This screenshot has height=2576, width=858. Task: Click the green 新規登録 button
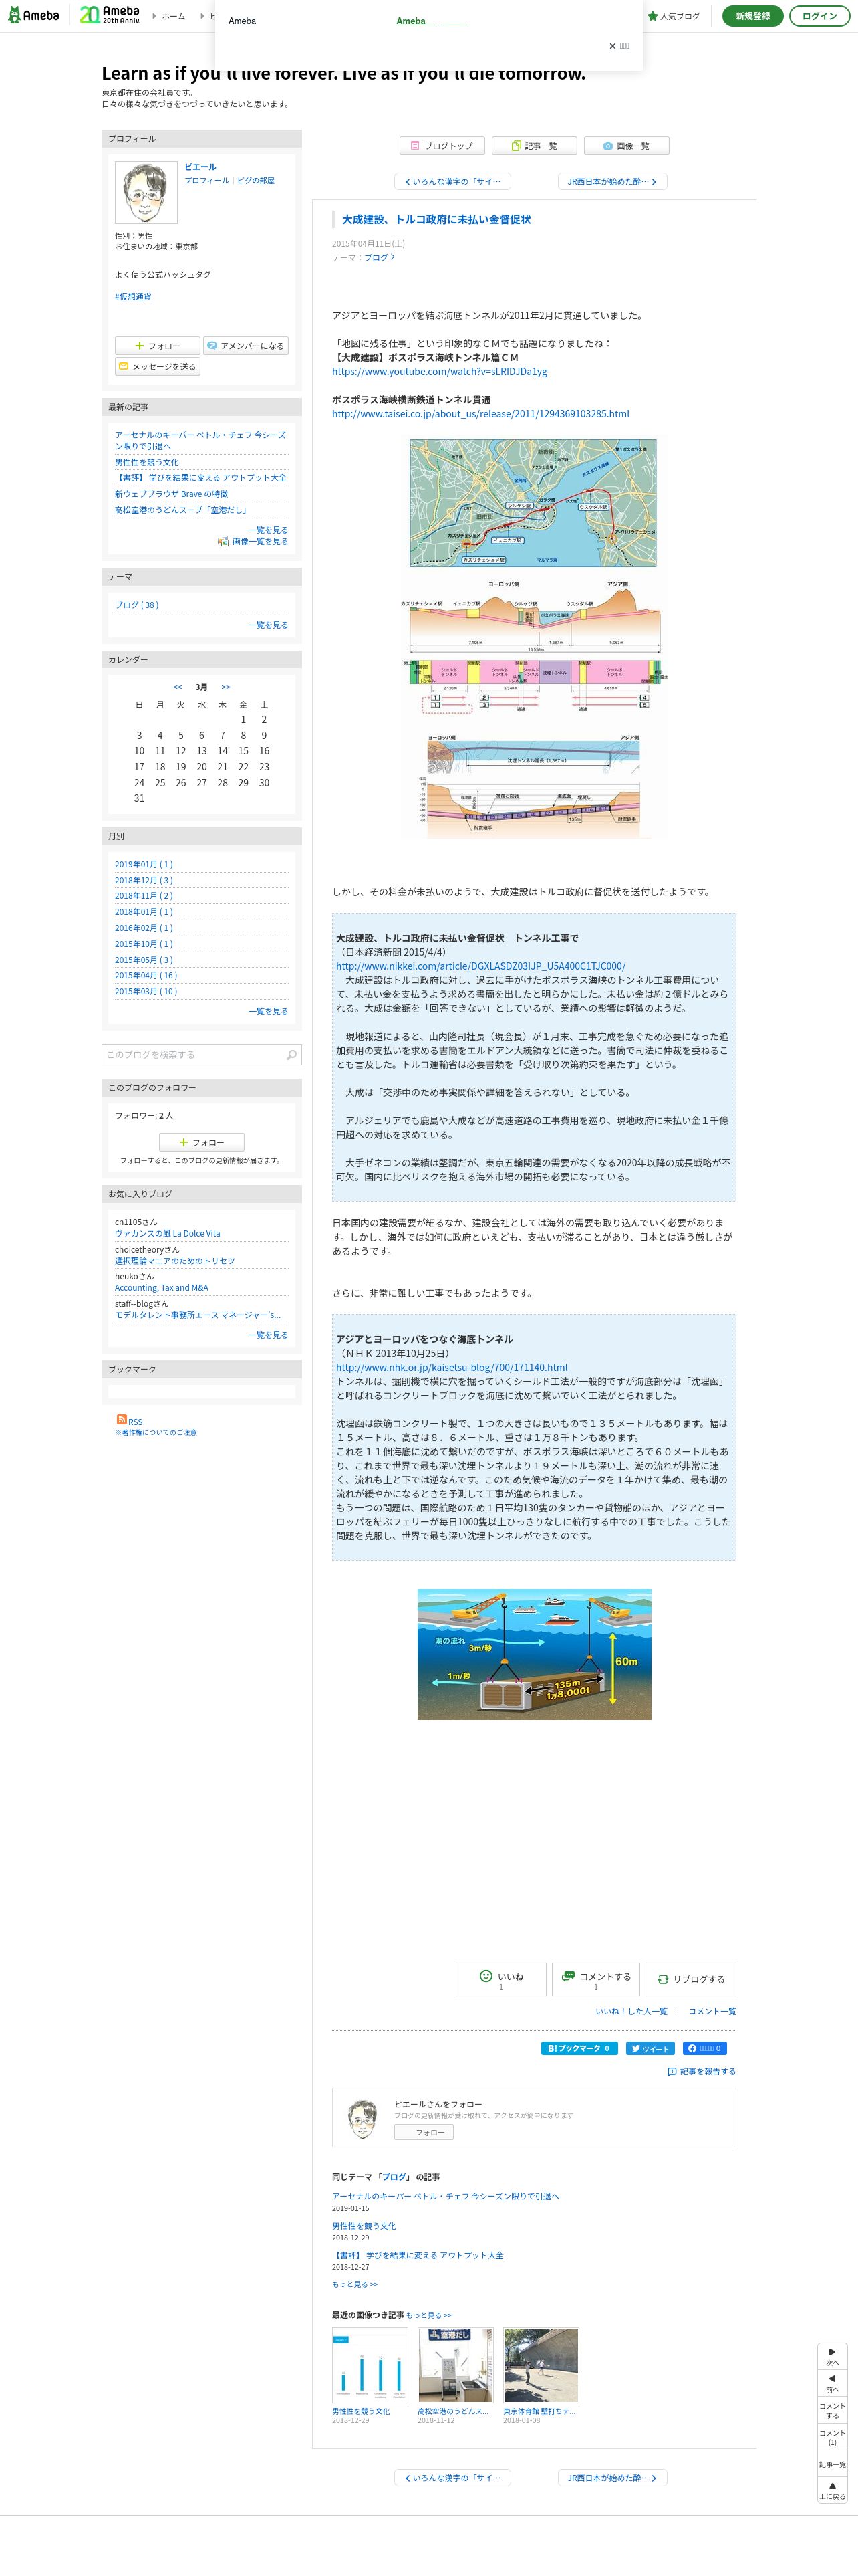tap(752, 16)
